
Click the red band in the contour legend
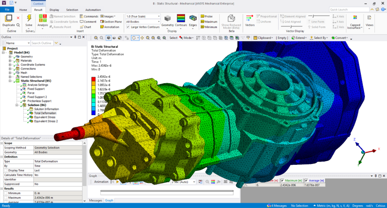pyautogui.click(x=93, y=79)
